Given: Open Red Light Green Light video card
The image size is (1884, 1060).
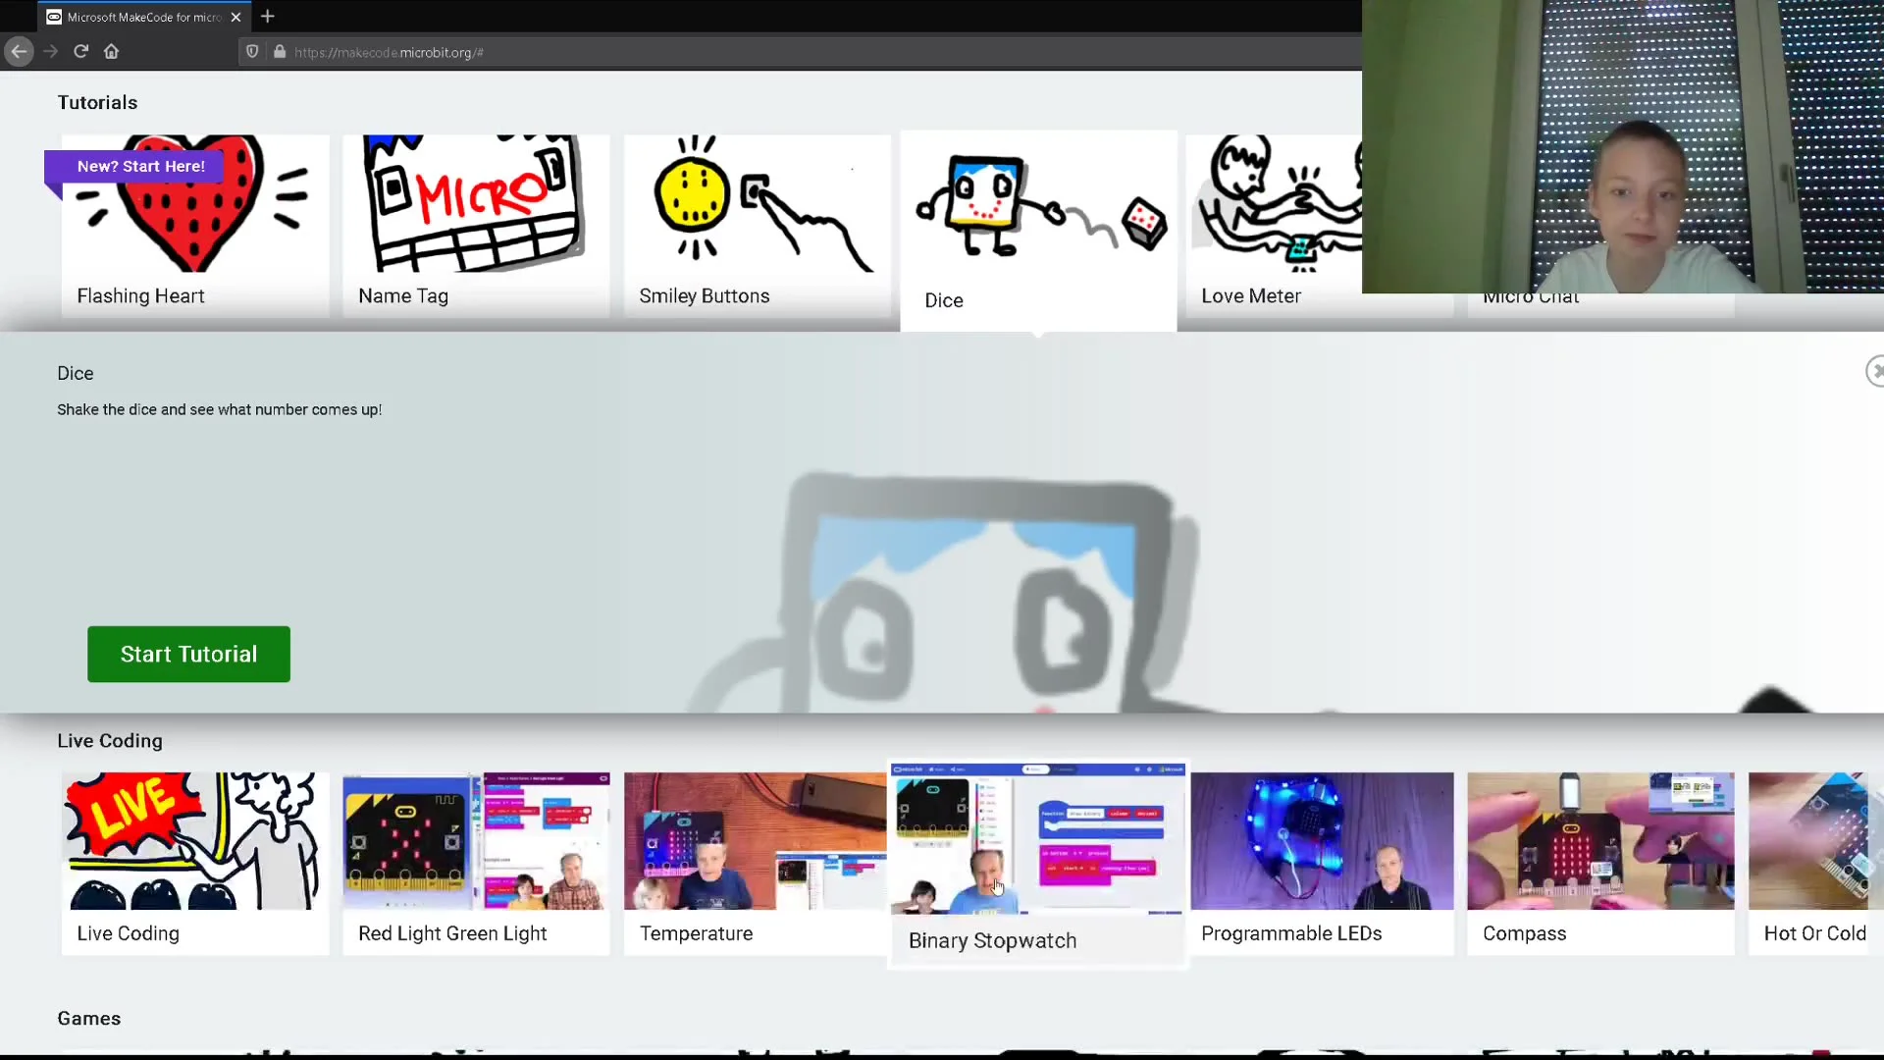Looking at the screenshot, I should coord(476,863).
